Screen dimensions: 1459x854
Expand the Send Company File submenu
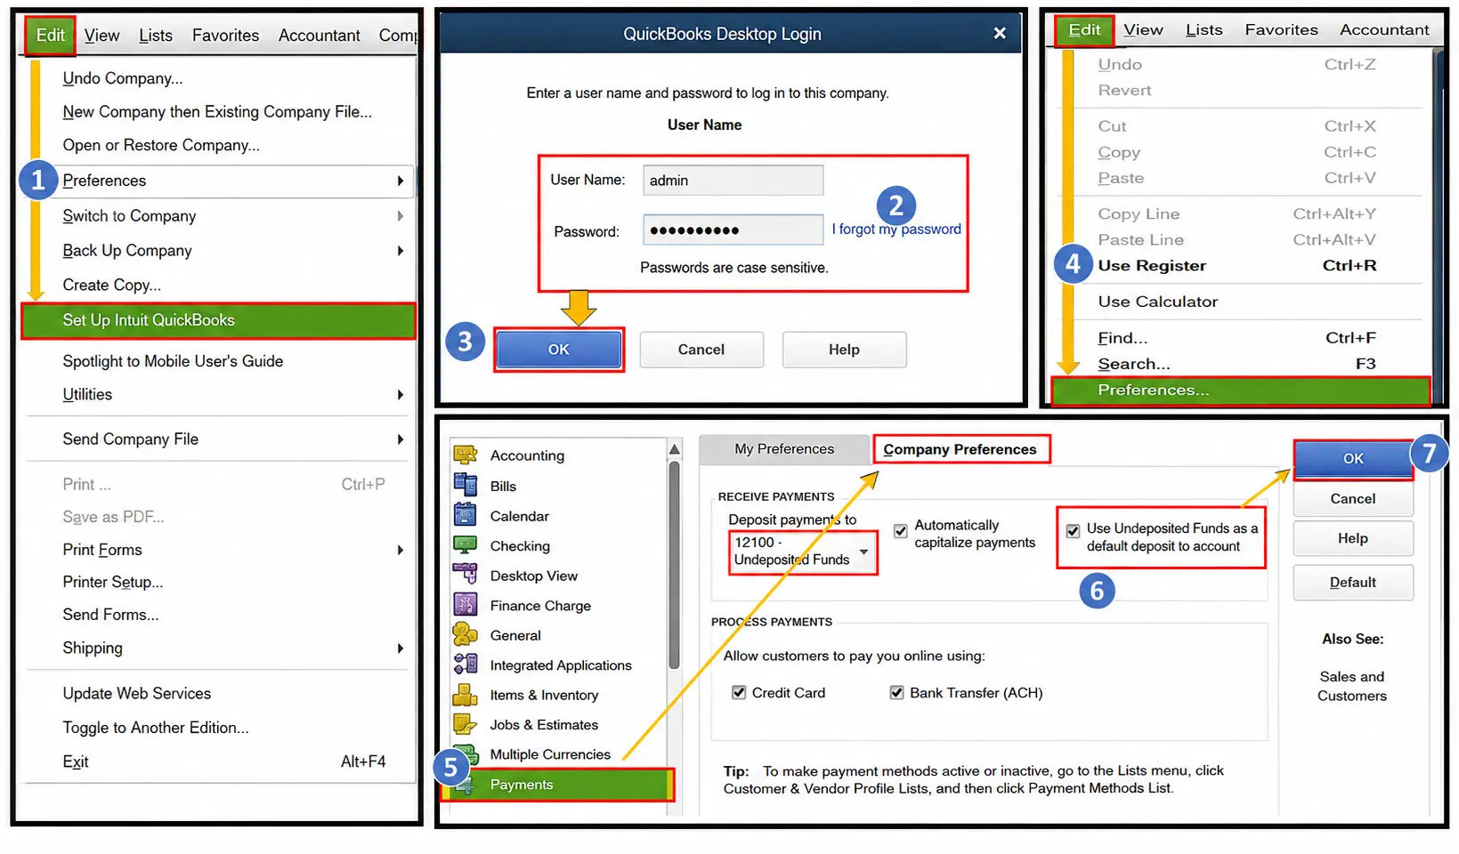400,439
